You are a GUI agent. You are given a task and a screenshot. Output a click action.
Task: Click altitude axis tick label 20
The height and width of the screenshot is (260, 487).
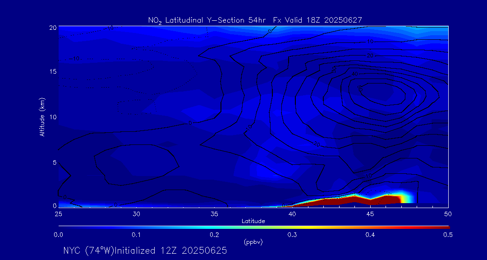pos(53,28)
